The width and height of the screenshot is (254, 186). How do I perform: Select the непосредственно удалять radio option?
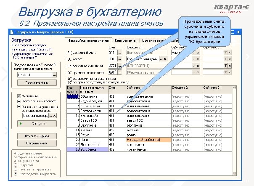(16, 174)
